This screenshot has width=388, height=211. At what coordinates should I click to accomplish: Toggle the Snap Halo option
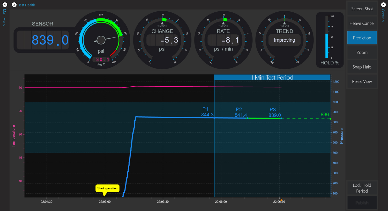click(362, 67)
